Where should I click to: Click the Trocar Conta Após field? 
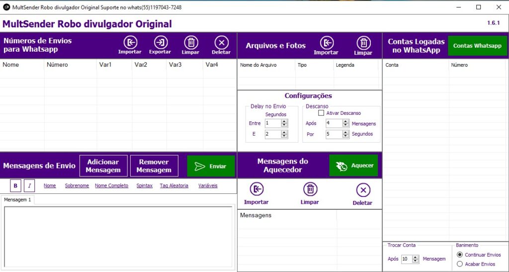[x=407, y=259]
